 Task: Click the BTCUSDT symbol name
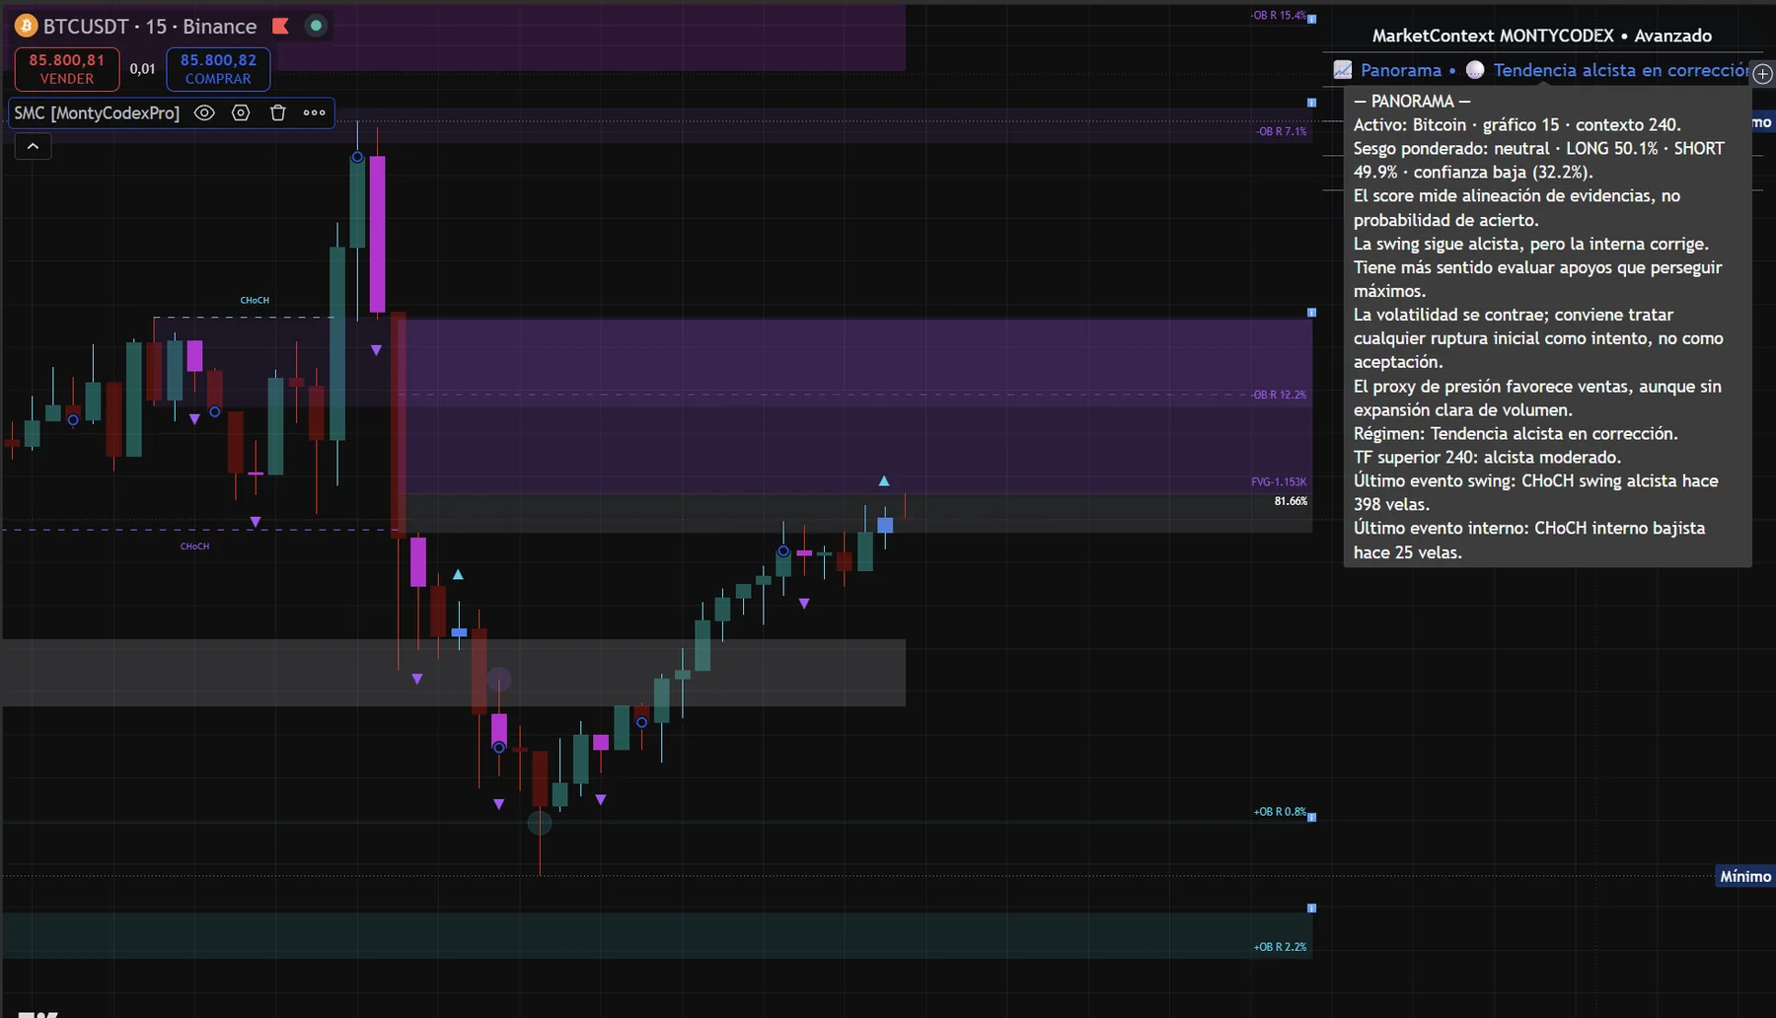click(x=86, y=27)
